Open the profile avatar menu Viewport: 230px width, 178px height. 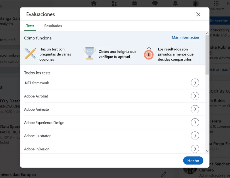pos(195,3)
